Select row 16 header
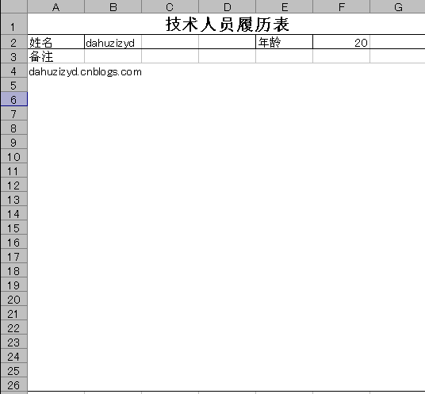 pyautogui.click(x=13, y=242)
